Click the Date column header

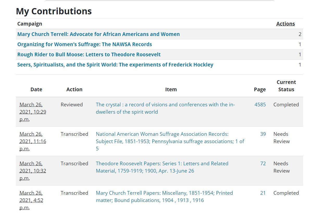point(36,89)
